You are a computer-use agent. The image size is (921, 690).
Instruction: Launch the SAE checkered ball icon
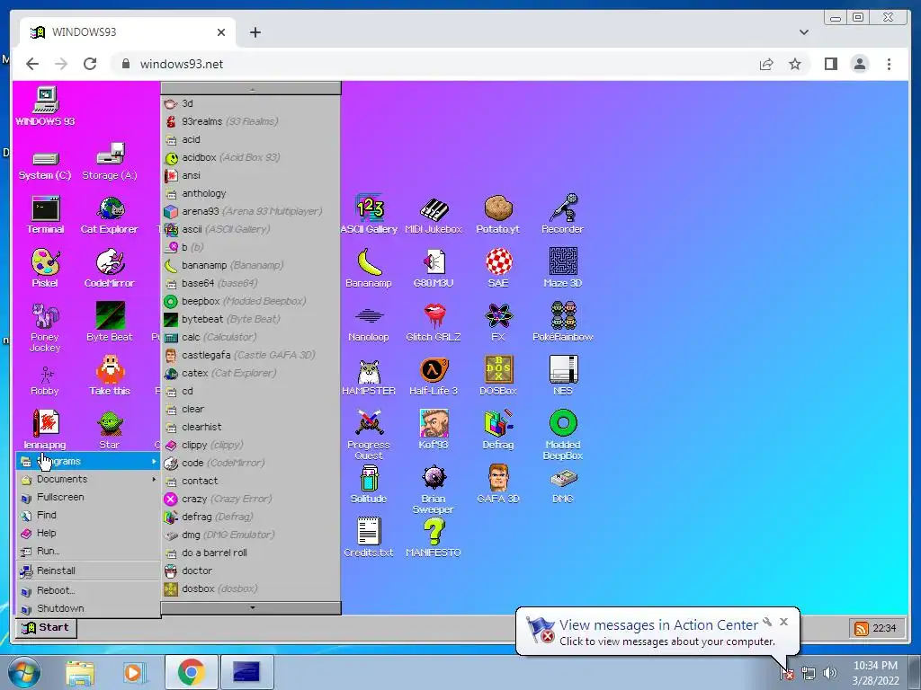coord(498,268)
